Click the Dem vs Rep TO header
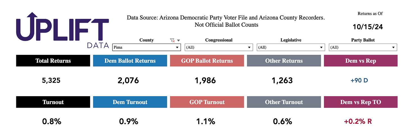This screenshot has width=409, height=135. [361, 102]
